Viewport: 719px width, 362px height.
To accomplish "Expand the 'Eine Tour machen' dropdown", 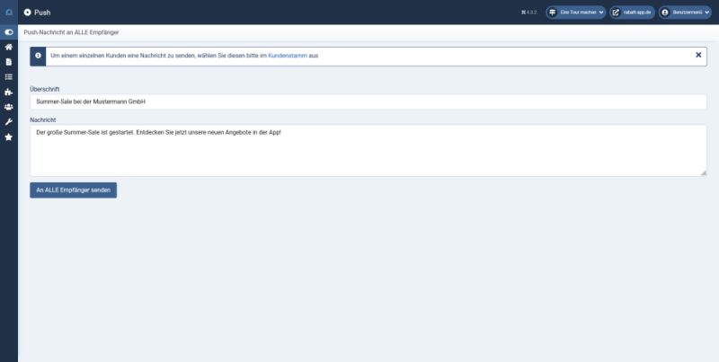I will pos(575,13).
